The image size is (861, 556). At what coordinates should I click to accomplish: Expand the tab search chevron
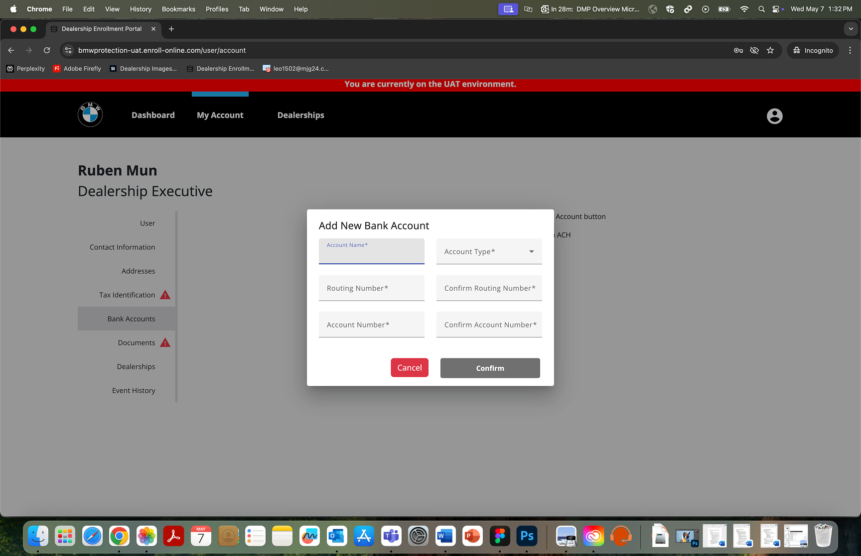tap(851, 29)
